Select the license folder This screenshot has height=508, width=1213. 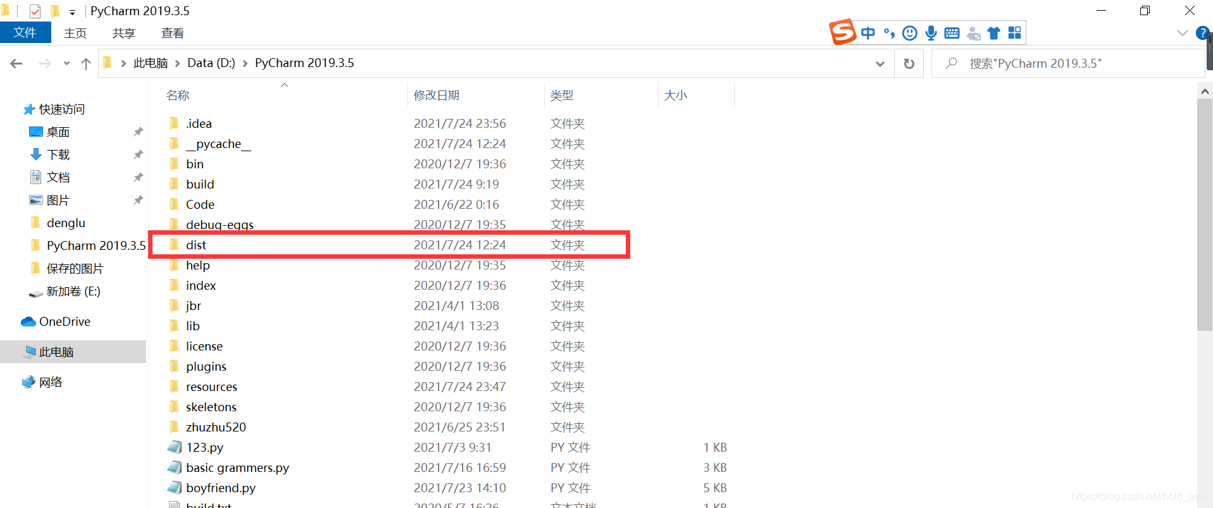pyautogui.click(x=204, y=346)
